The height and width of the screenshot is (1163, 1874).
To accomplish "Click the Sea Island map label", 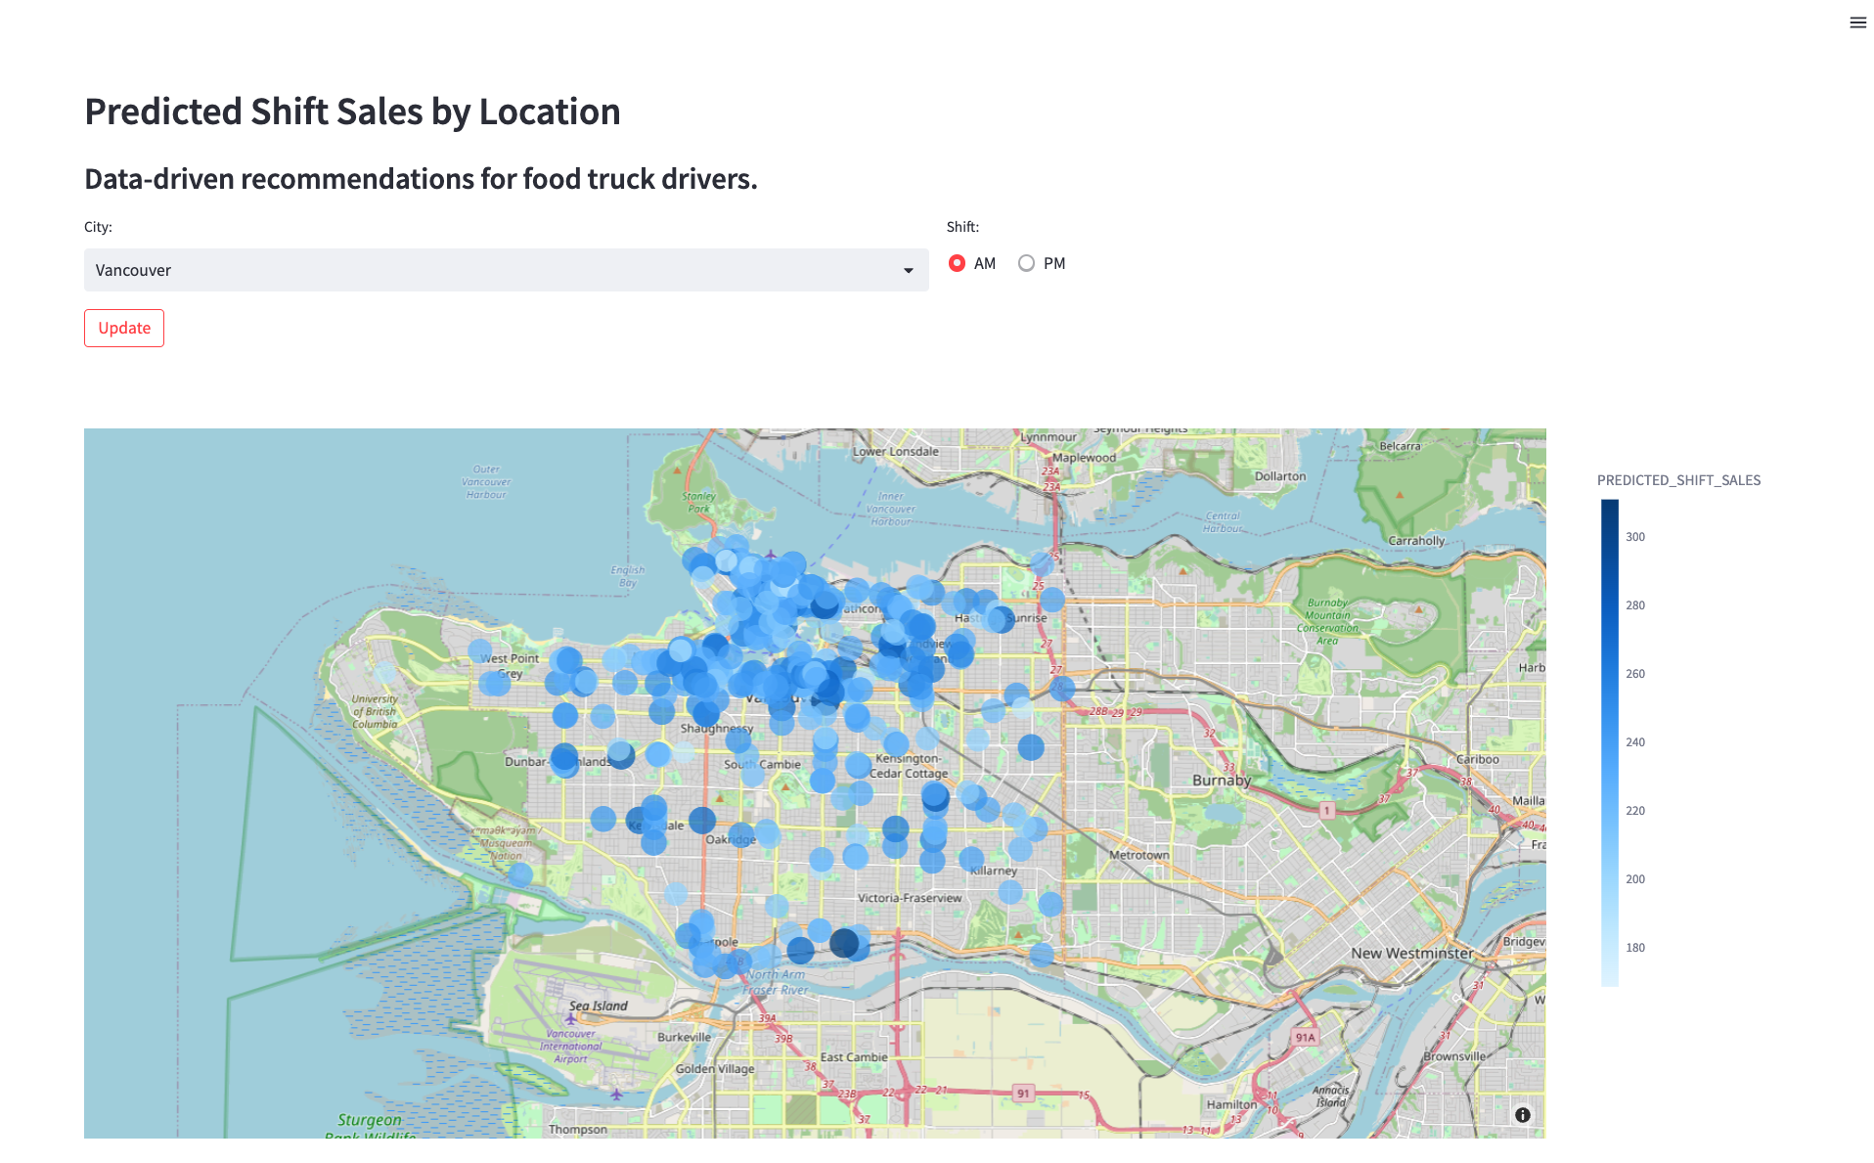I will (x=598, y=1006).
